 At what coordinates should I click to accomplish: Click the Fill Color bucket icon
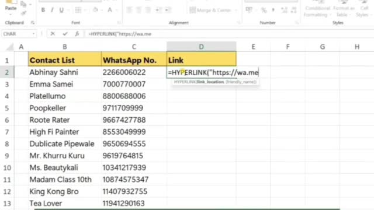95,10
